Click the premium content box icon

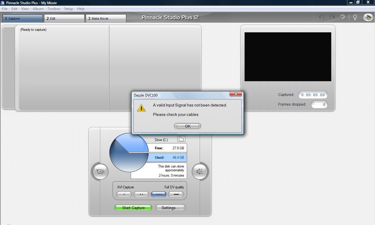[x=368, y=17]
